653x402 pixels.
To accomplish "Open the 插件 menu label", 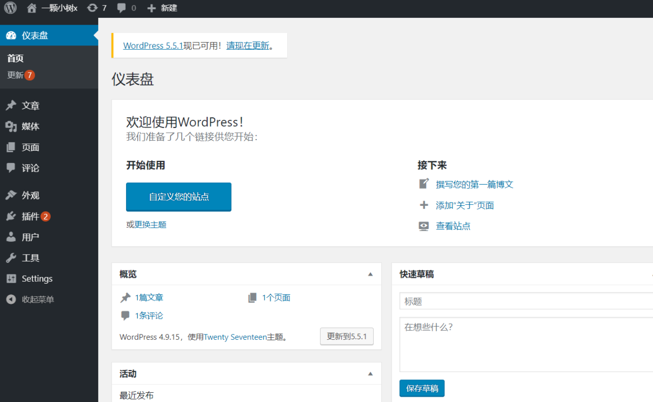I will 30,216.
